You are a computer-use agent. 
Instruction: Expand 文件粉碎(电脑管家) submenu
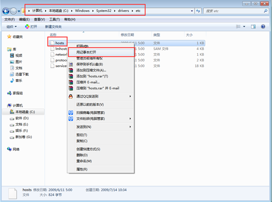tap(101, 118)
